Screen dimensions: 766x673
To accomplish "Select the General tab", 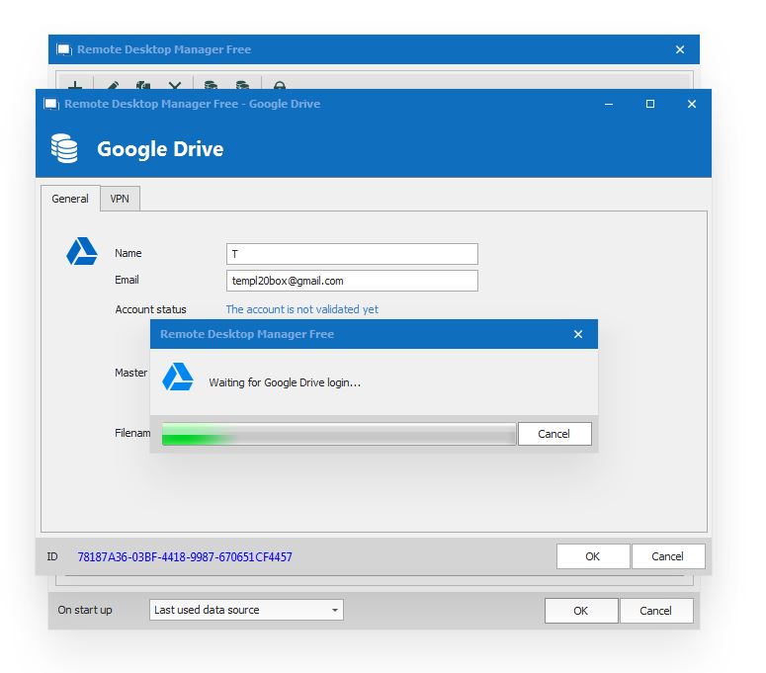I will click(x=70, y=199).
